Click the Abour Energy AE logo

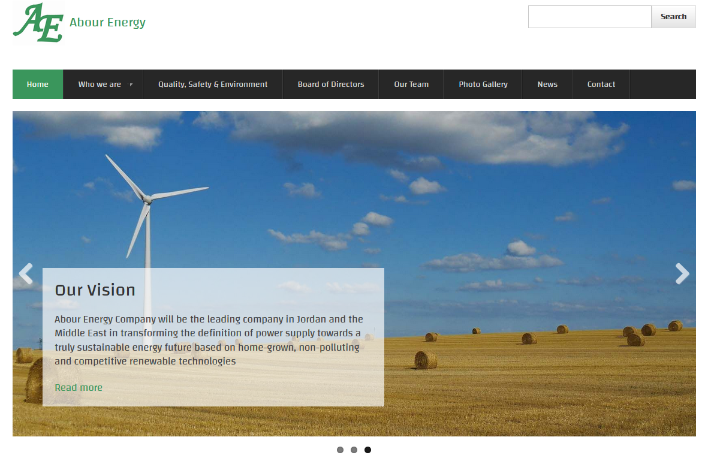pos(38,23)
